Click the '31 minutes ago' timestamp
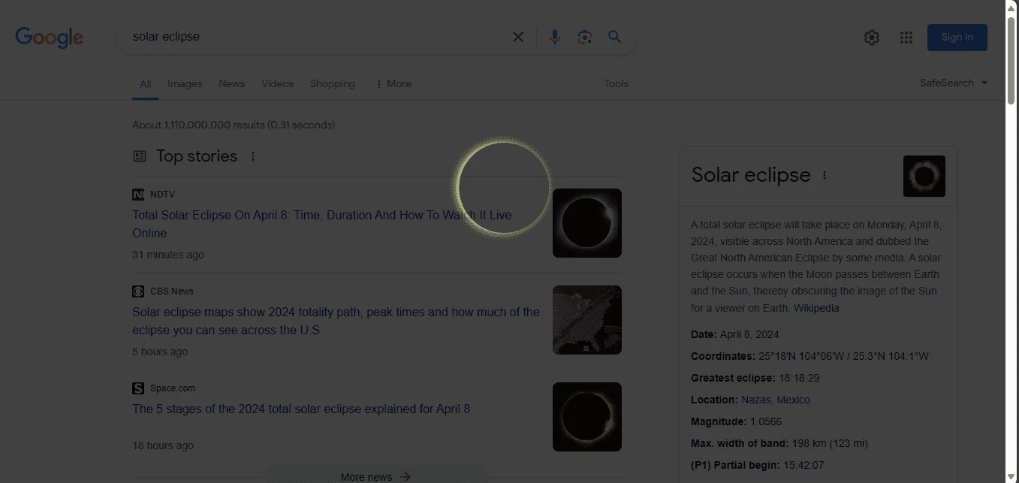This screenshot has width=1019, height=483. click(x=168, y=255)
